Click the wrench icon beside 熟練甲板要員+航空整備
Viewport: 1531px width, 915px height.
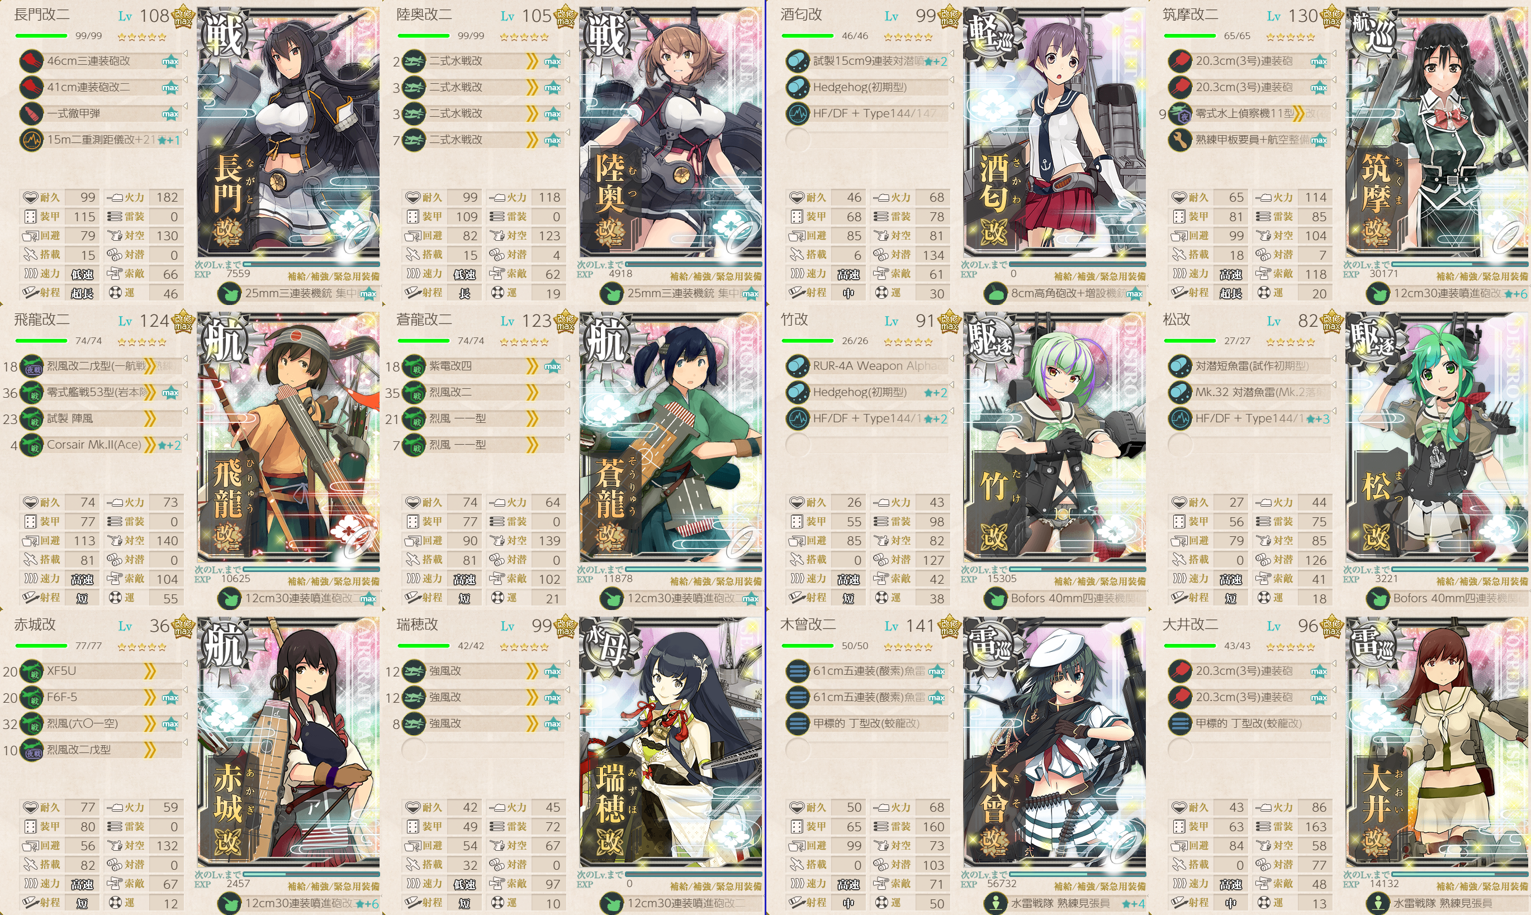[x=1179, y=140]
